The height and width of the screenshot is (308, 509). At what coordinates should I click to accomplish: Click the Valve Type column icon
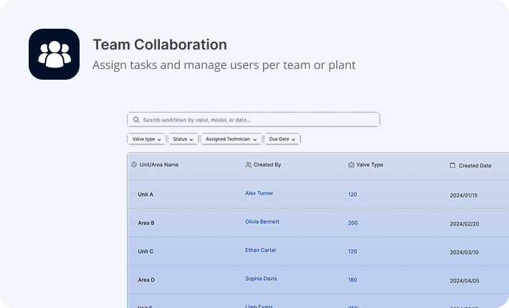351,165
